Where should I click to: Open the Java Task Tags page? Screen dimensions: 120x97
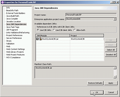13,27
